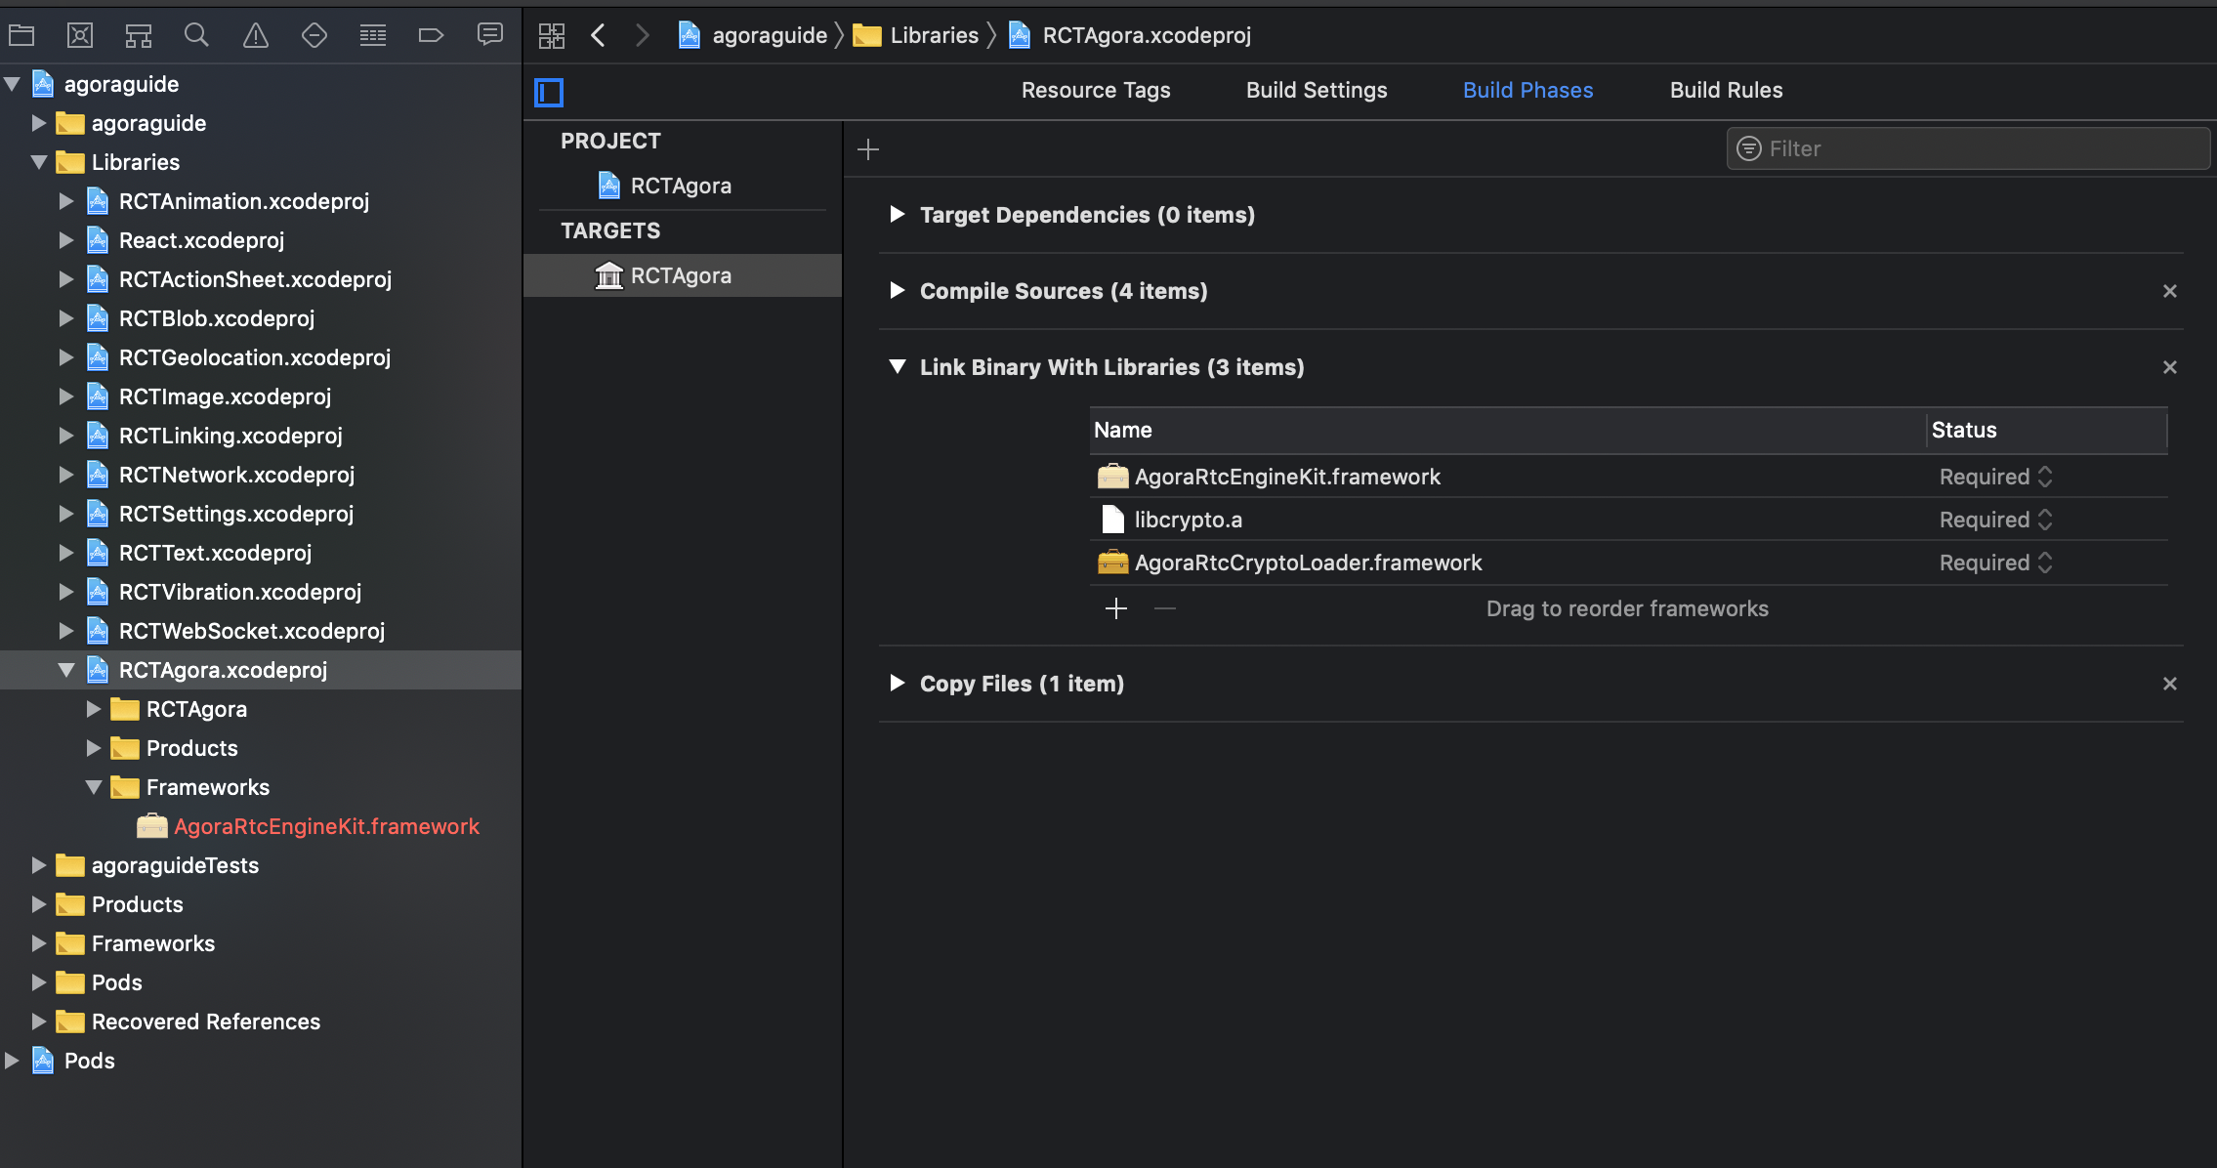Open the Issue navigator warning icon
The height and width of the screenshot is (1168, 2217).
tap(256, 35)
